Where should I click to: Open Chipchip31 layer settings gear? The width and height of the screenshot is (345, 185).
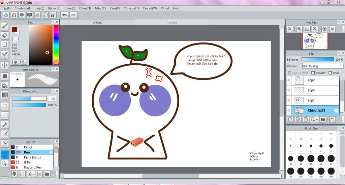point(336,111)
